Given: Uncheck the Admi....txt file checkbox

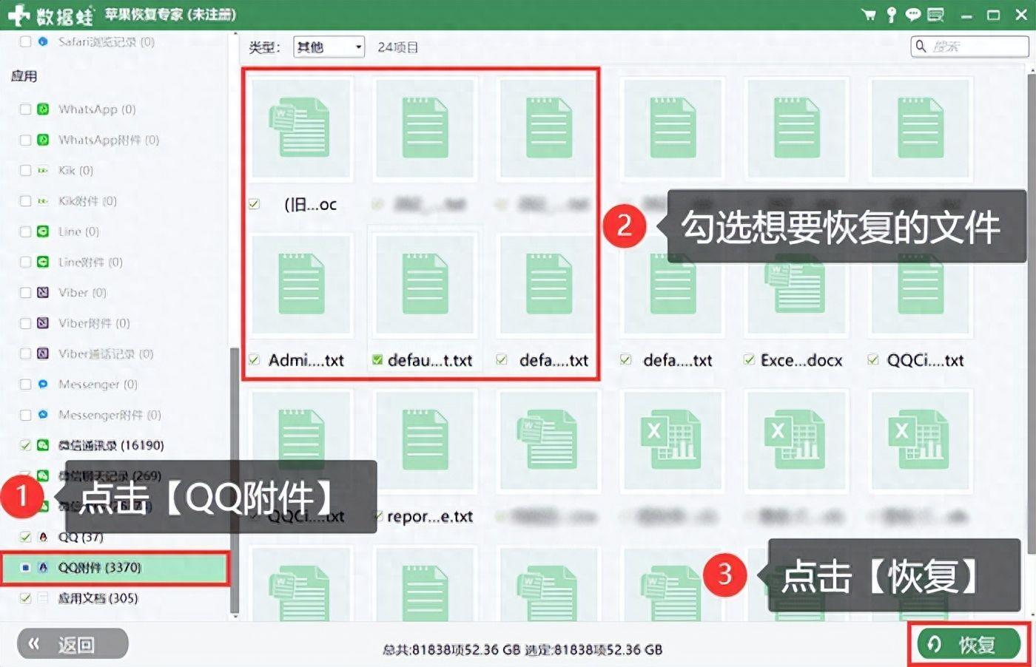Looking at the screenshot, I should (255, 360).
